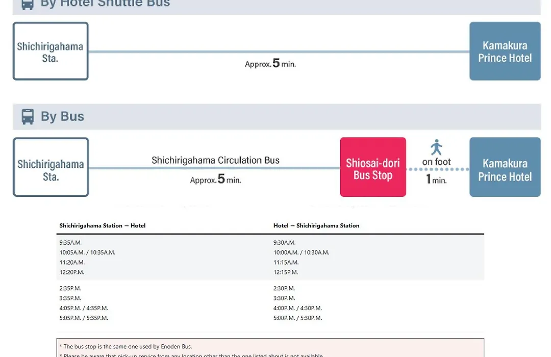
Task: Click the 3:35P.M. timetable entry
Action: [70, 298]
